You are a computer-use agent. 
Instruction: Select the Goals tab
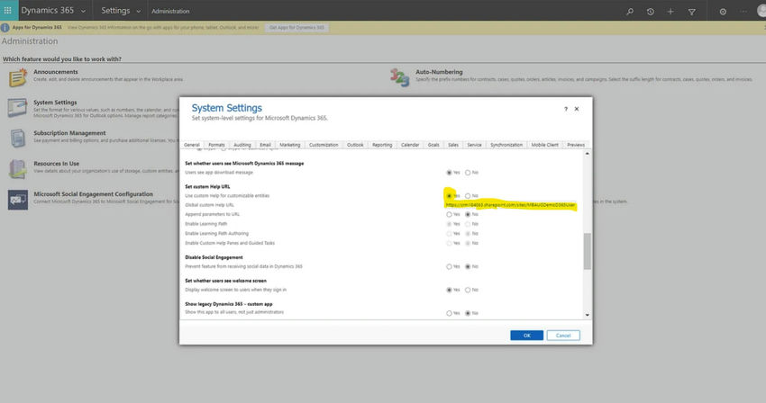pyautogui.click(x=433, y=145)
